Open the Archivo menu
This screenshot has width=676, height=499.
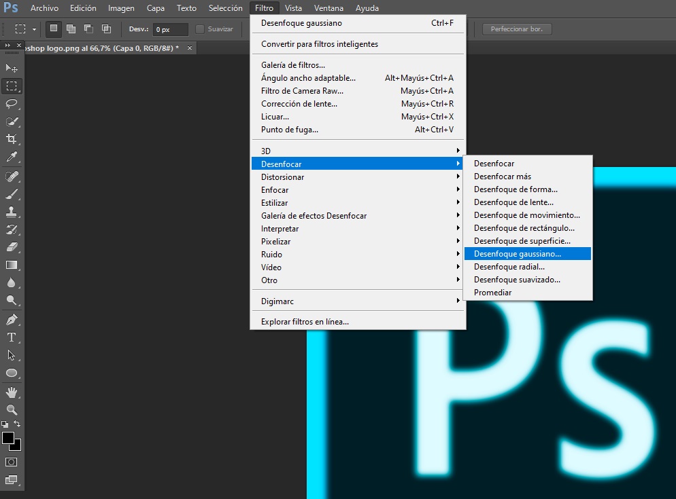click(x=44, y=7)
